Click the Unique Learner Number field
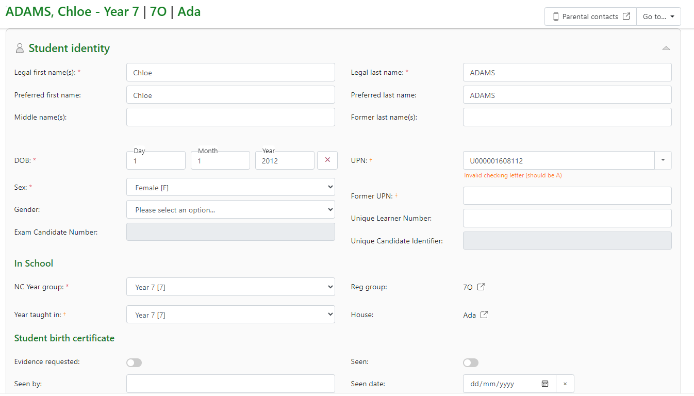 pyautogui.click(x=567, y=218)
